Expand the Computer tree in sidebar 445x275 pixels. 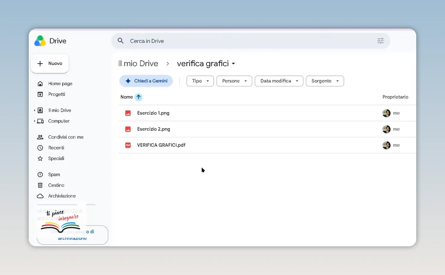35,121
